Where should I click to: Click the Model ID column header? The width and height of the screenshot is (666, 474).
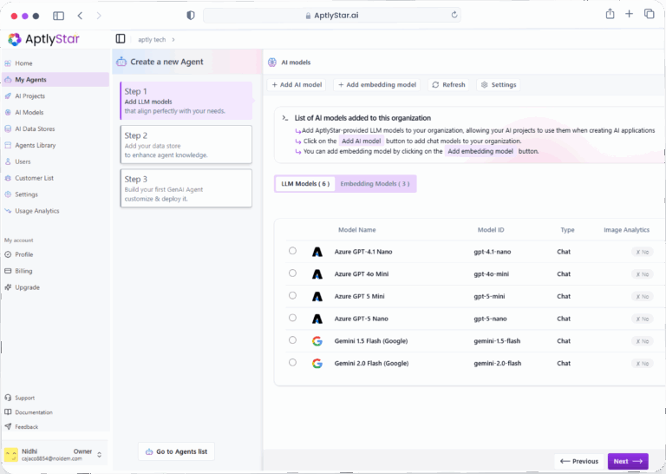(491, 230)
